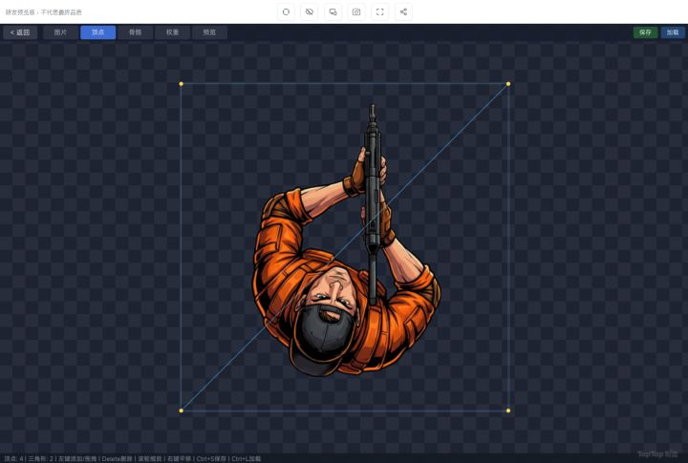Enter fullscreen with the expand icon
This screenshot has width=688, height=463.
pyautogui.click(x=379, y=11)
